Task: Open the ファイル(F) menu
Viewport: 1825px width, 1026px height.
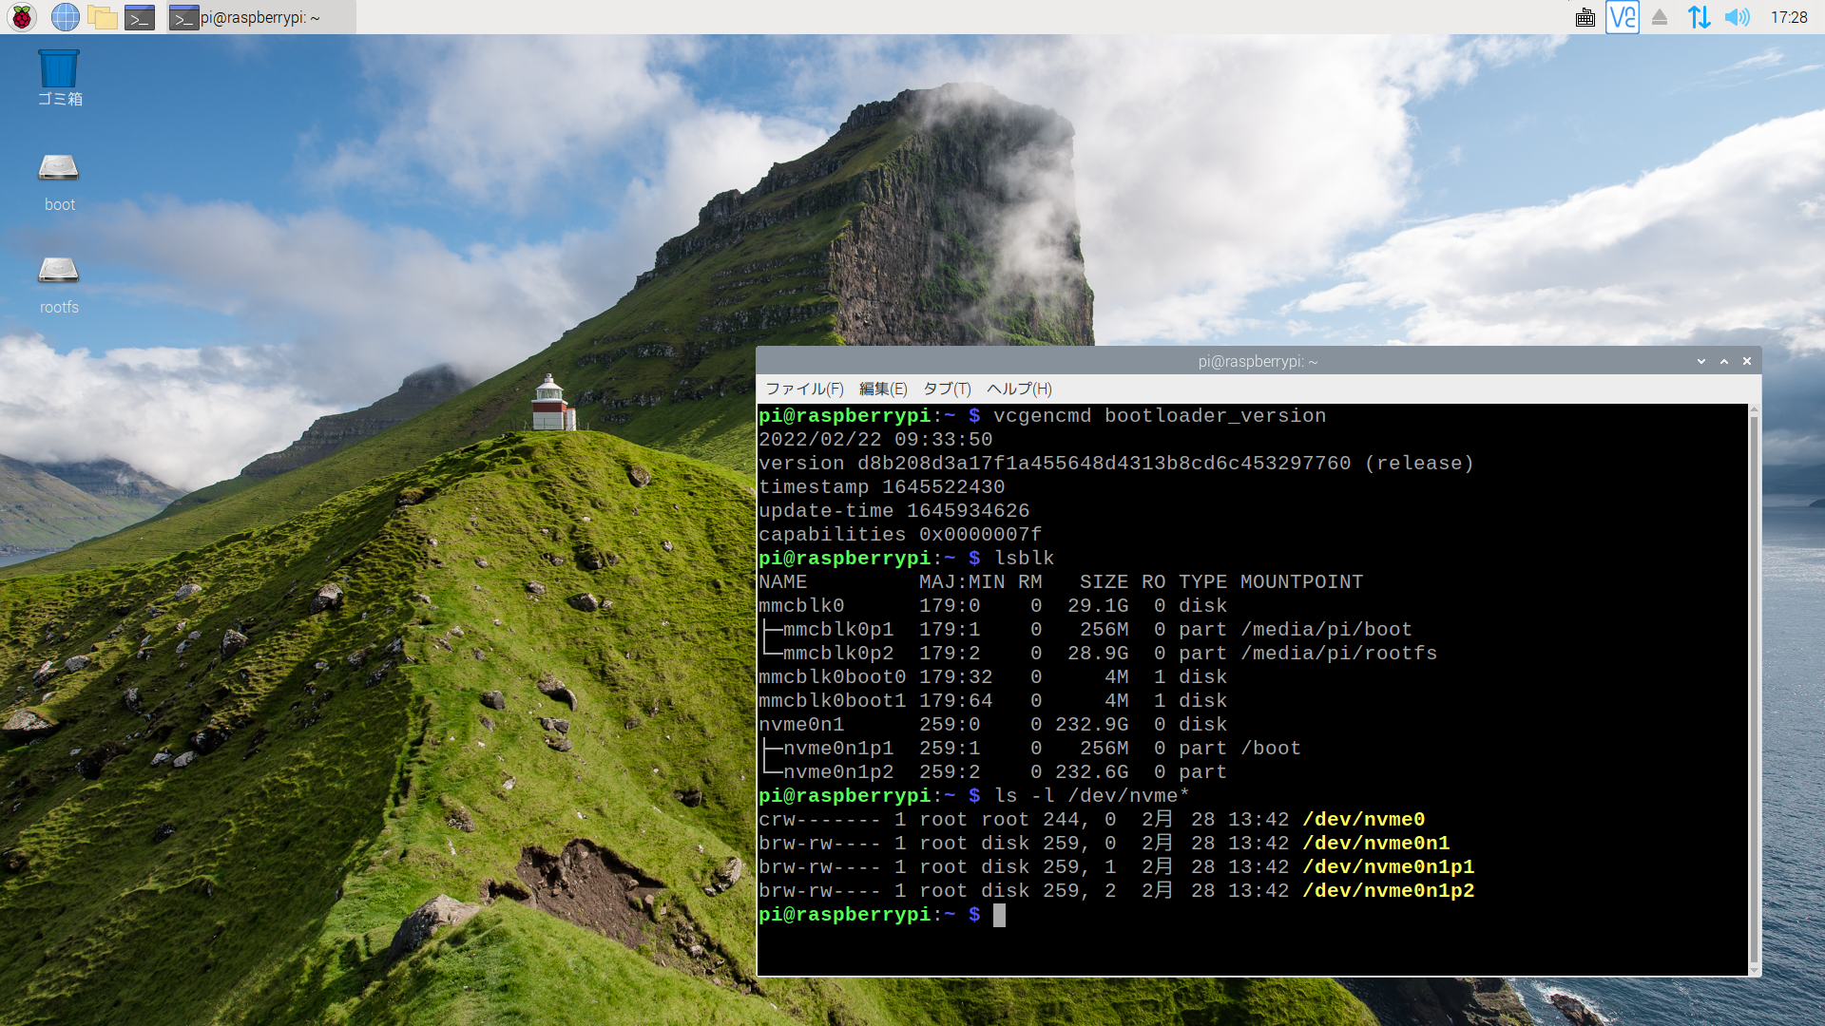Action: [803, 389]
